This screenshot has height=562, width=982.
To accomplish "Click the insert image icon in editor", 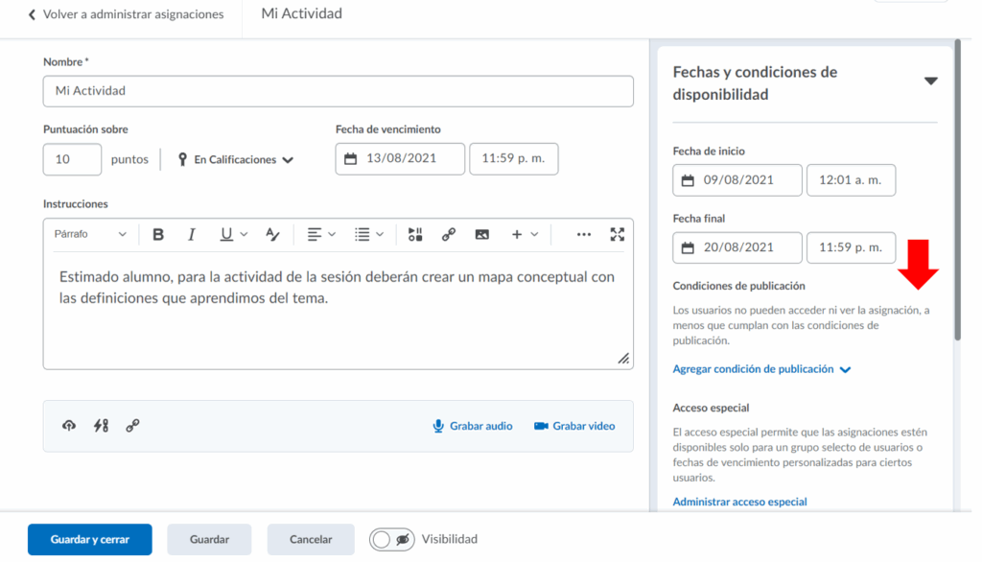I will coord(481,235).
